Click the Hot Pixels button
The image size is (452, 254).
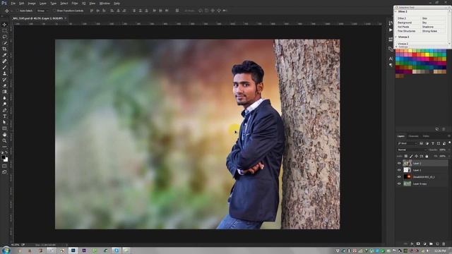click(408, 27)
